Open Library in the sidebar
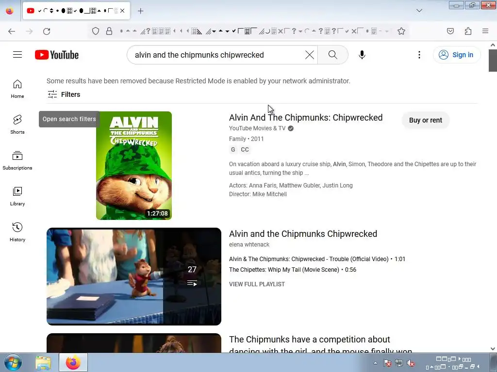The width and height of the screenshot is (497, 372). point(17,197)
